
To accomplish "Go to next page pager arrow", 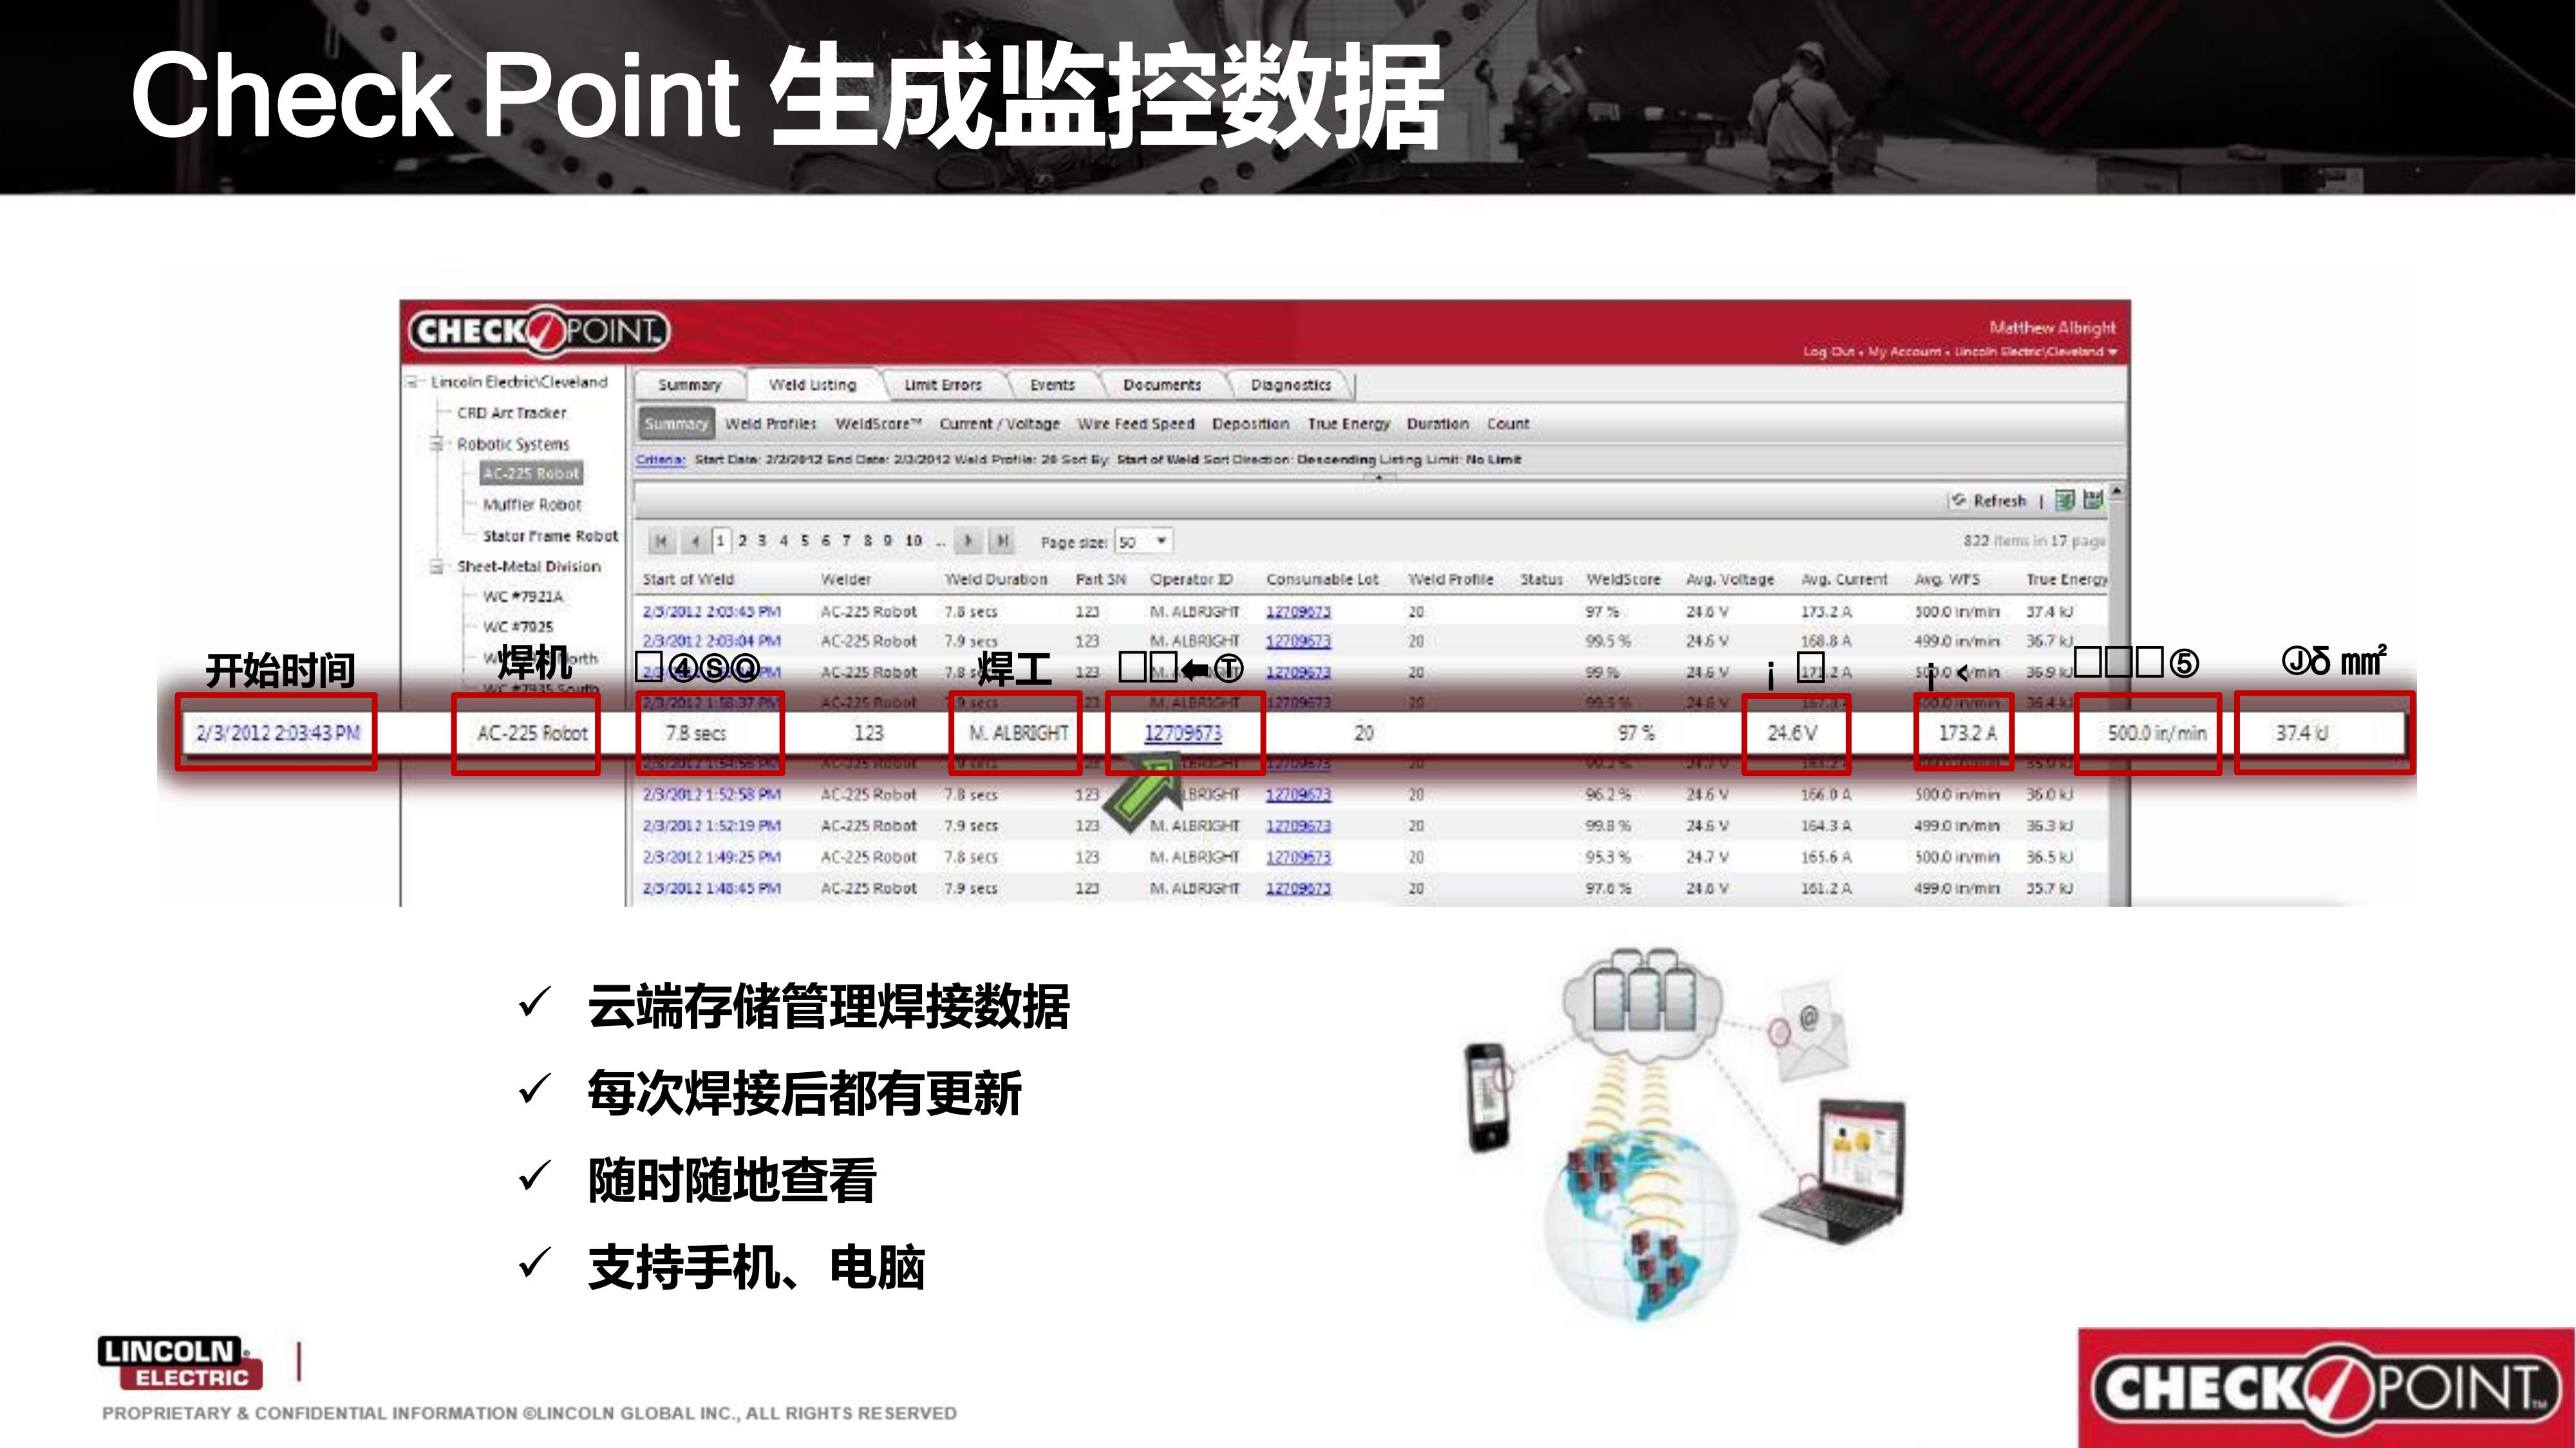I will [968, 541].
